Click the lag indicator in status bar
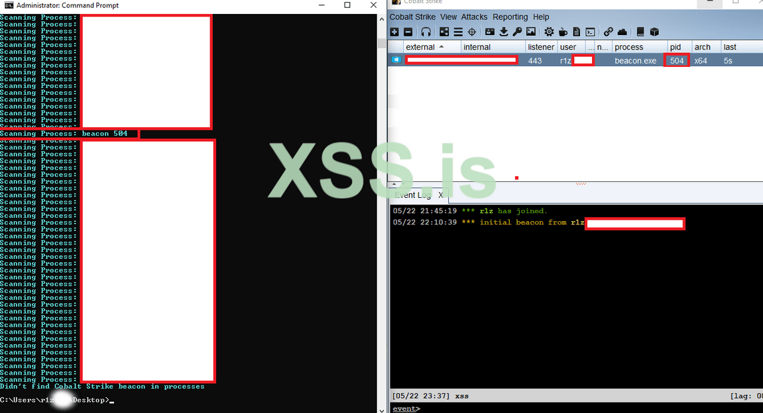 [x=746, y=396]
